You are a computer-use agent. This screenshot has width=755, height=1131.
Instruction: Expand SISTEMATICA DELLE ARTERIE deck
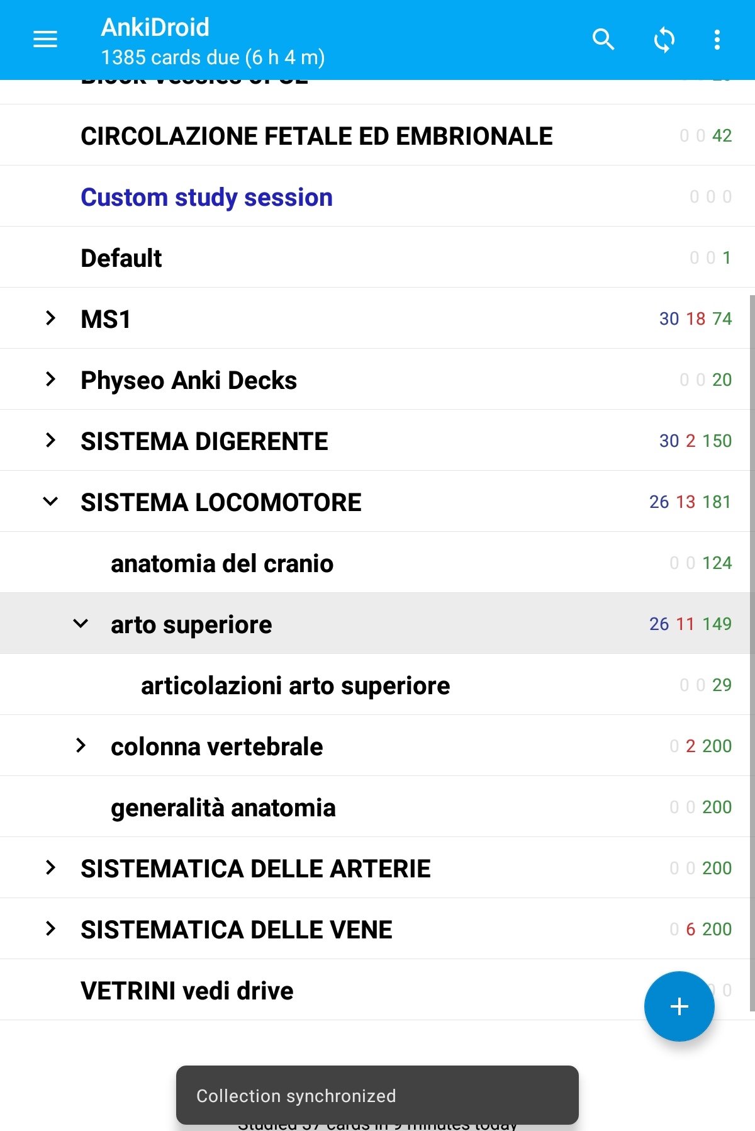pyautogui.click(x=50, y=868)
